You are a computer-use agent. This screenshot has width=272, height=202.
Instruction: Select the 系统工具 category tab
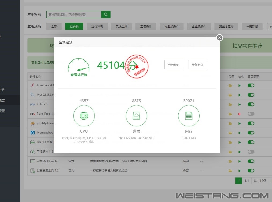[122, 26]
